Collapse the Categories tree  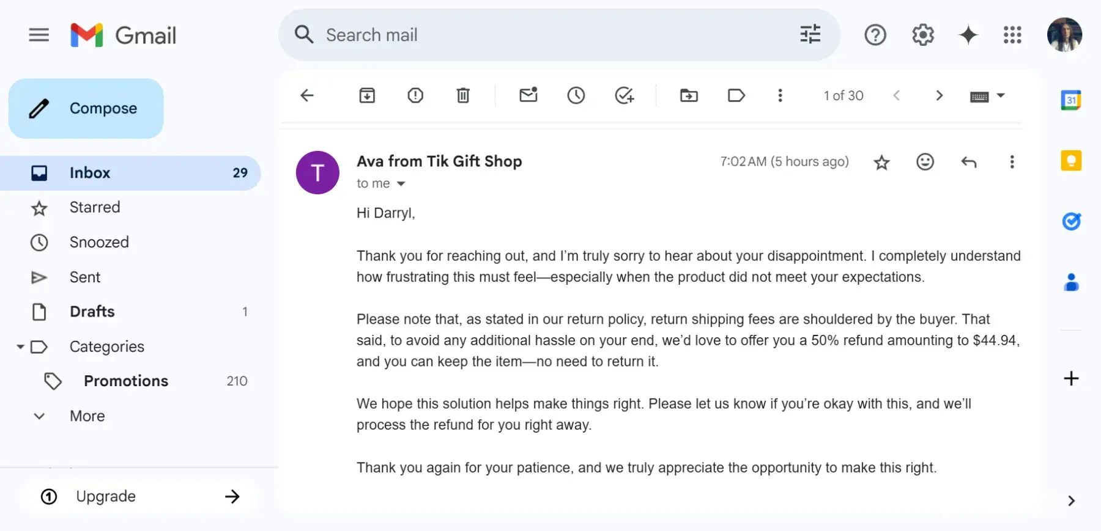(x=20, y=347)
